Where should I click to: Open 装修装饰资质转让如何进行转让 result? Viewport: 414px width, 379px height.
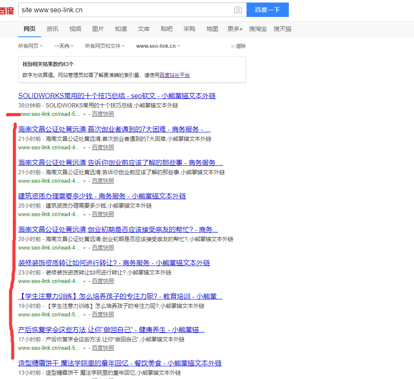coord(114,263)
